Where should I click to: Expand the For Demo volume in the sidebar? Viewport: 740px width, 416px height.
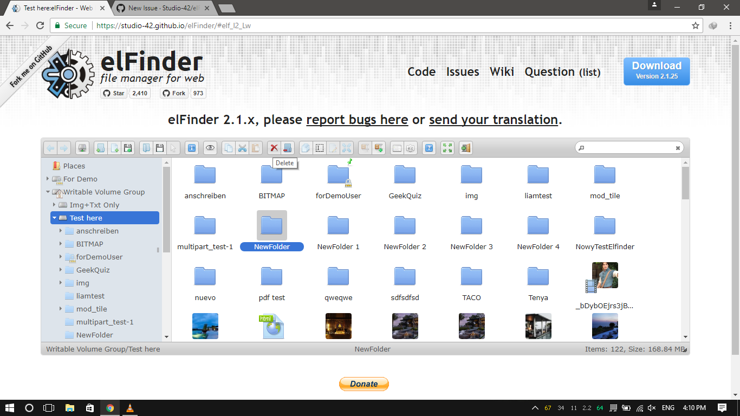pos(48,179)
